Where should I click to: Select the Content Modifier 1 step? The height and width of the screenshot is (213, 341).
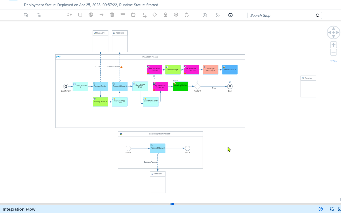click(80, 87)
